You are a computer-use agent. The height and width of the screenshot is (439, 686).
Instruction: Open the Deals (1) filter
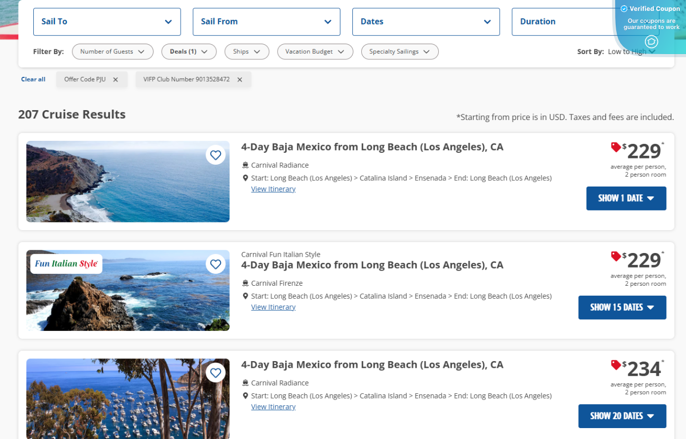tap(188, 51)
